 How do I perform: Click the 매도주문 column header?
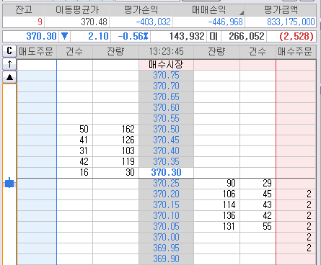pyautogui.click(x=36, y=51)
